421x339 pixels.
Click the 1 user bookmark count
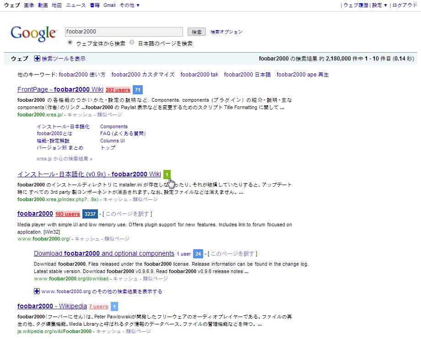(184, 254)
